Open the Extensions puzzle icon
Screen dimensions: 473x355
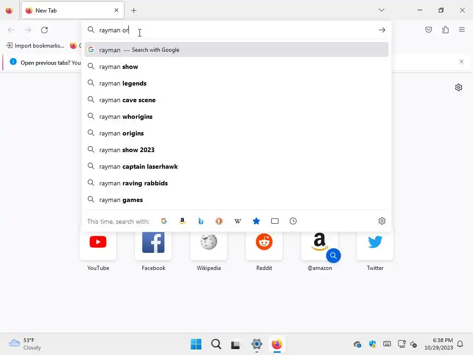click(445, 30)
